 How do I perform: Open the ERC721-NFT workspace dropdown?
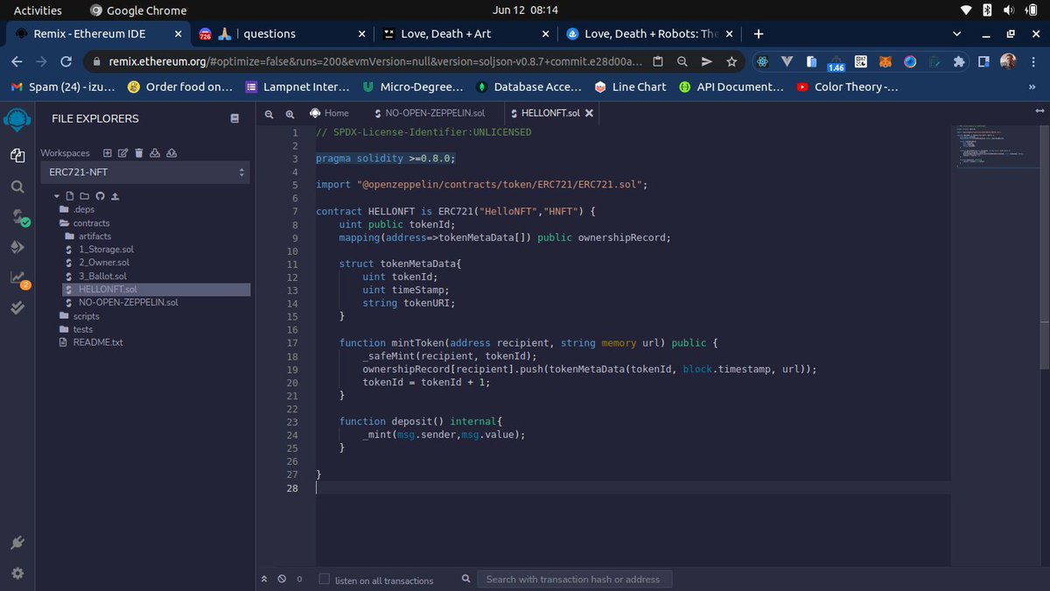click(x=145, y=172)
